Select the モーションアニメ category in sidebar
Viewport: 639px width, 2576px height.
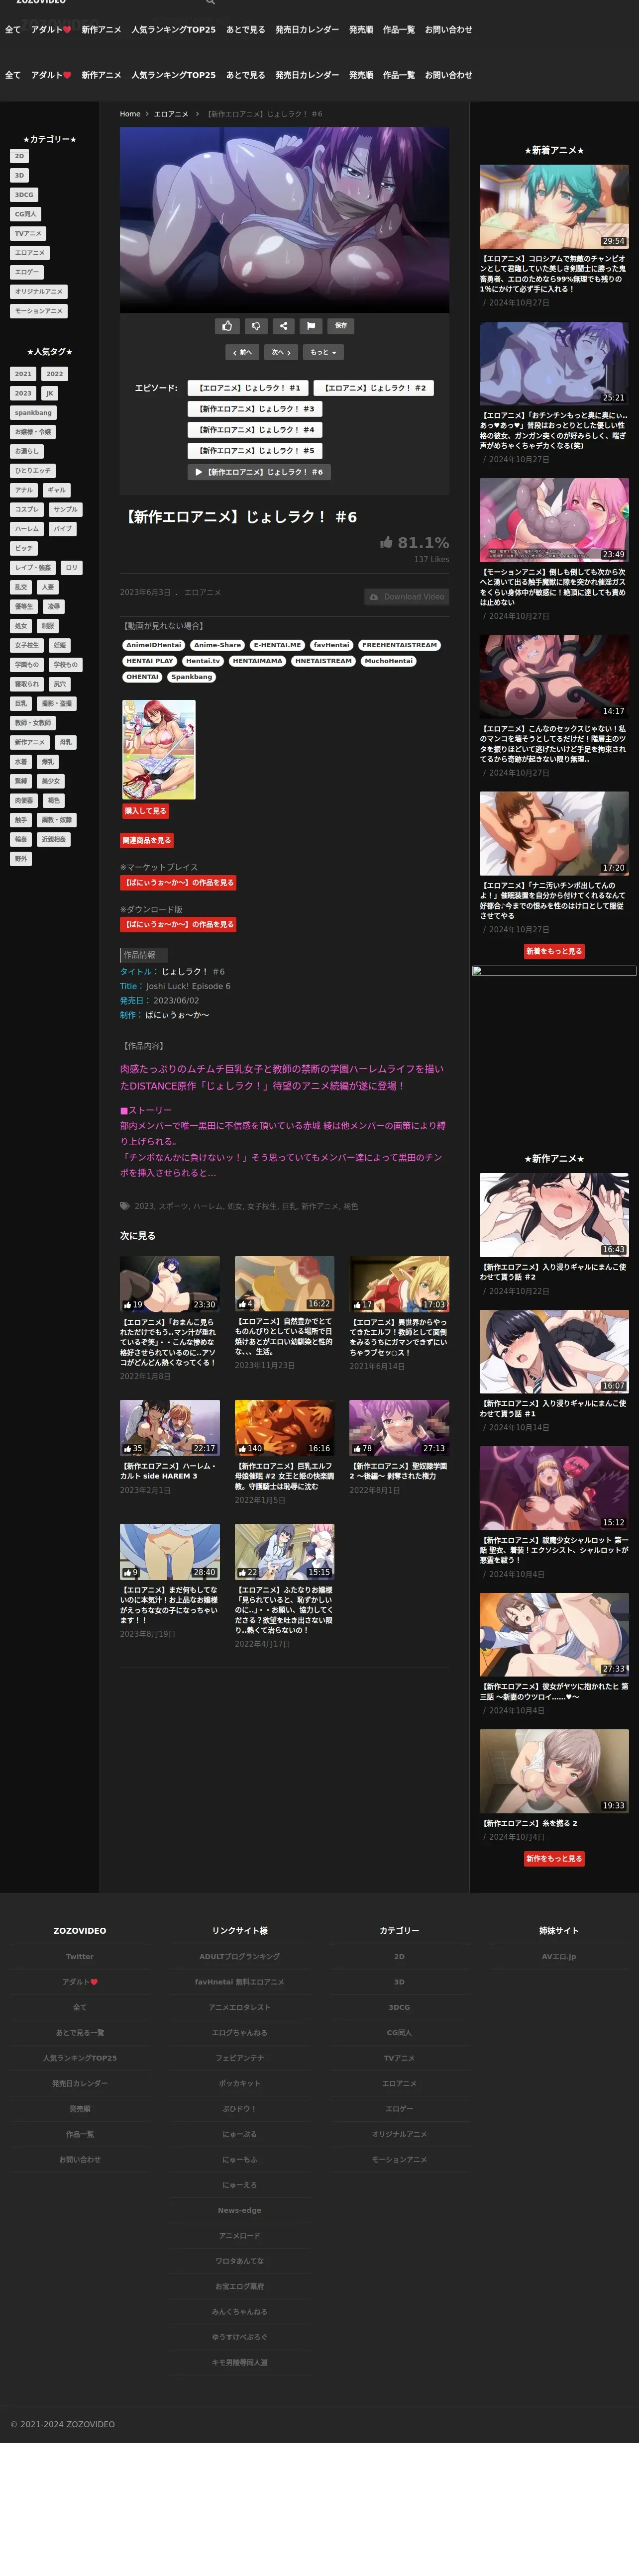[x=39, y=311]
